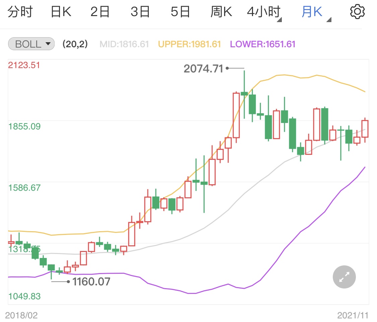Click the 2018/02 start date label

coord(21,315)
